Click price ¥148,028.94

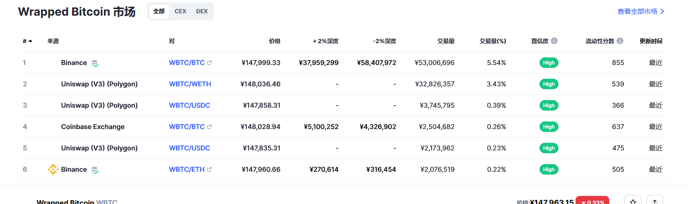coord(261,127)
